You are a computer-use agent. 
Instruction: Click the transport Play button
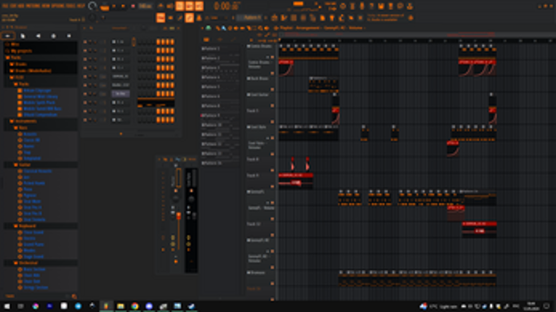[114, 6]
